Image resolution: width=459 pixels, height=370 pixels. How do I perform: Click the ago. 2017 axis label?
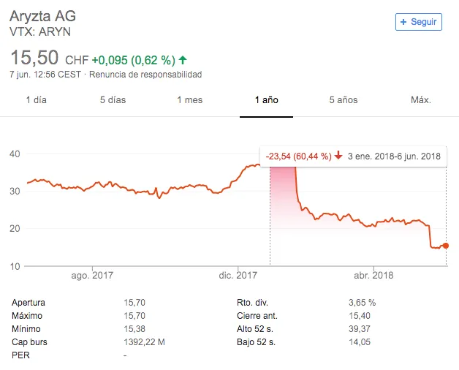click(91, 276)
